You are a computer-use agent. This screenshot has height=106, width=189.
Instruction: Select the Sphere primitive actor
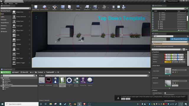[x=21, y=40]
